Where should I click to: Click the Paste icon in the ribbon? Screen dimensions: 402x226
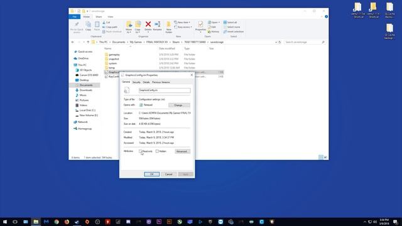click(97, 26)
